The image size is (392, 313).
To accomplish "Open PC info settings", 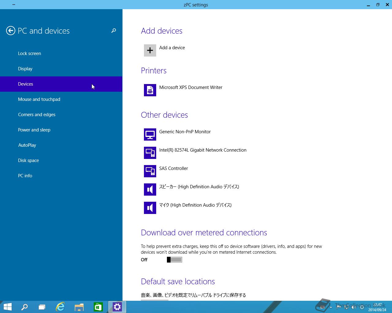I will point(61,176).
